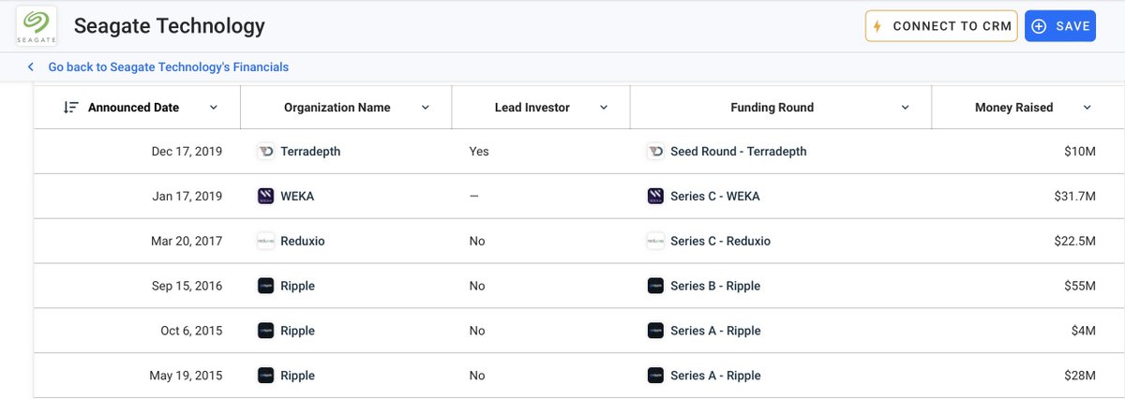The image size is (1125, 399).
Task: Expand the Money Raised column dropdown
Action: 1087,108
